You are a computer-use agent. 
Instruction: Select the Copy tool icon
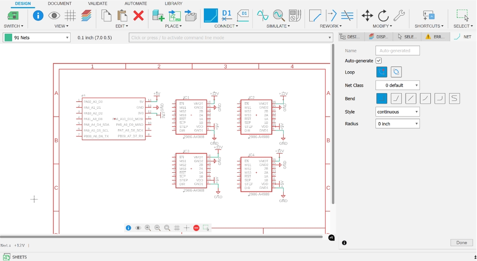coord(106,16)
